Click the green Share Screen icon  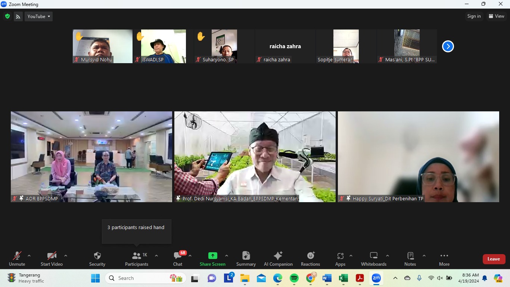(212, 256)
